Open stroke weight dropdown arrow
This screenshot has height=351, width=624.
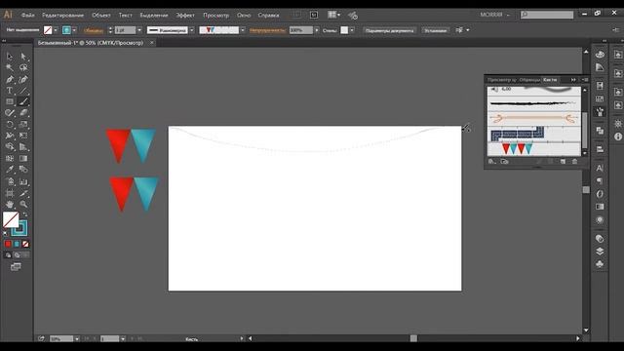coord(139,30)
